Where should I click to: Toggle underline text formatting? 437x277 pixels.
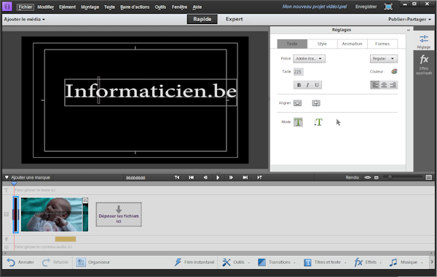[317, 85]
